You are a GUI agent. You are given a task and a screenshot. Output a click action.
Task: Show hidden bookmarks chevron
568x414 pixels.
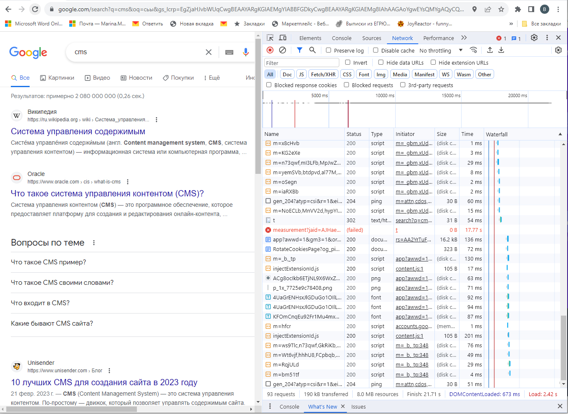[x=511, y=24]
